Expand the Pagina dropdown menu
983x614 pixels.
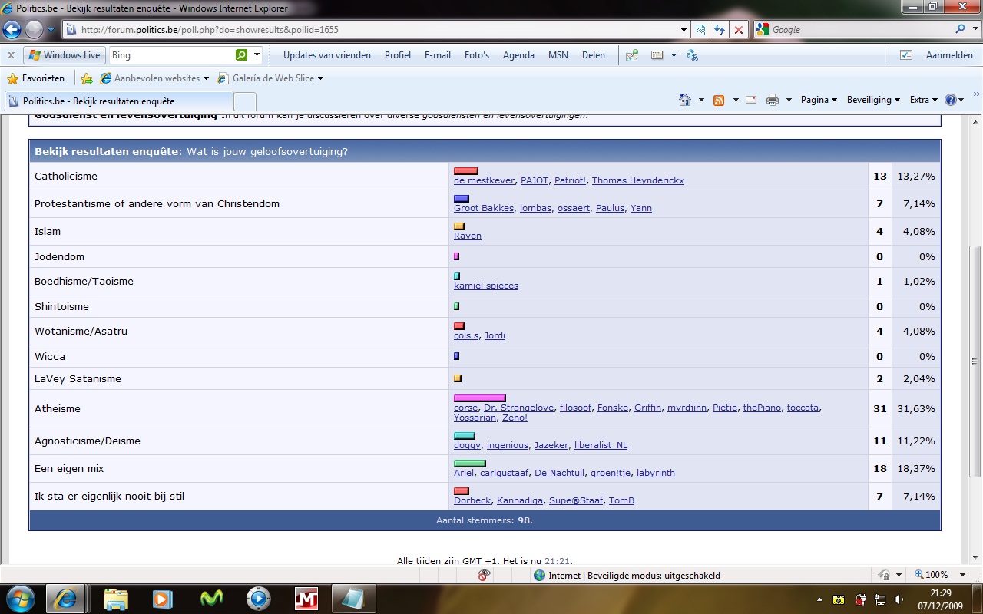(819, 100)
